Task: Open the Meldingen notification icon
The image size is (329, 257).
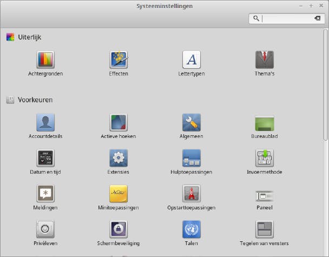Action: 45,194
